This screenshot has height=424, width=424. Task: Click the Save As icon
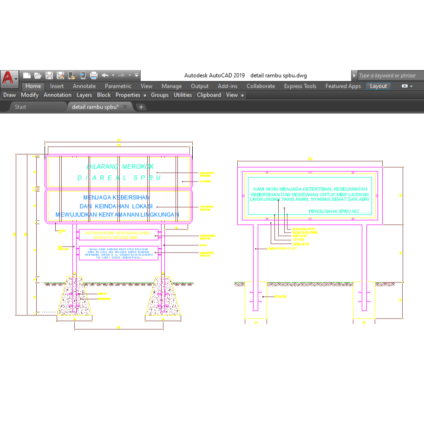coord(60,75)
